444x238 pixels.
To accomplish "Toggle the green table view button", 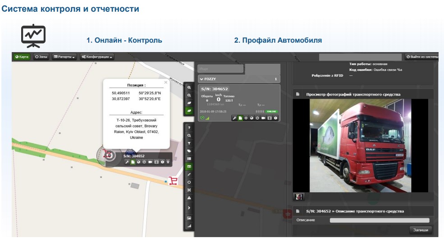I will click(189, 166).
